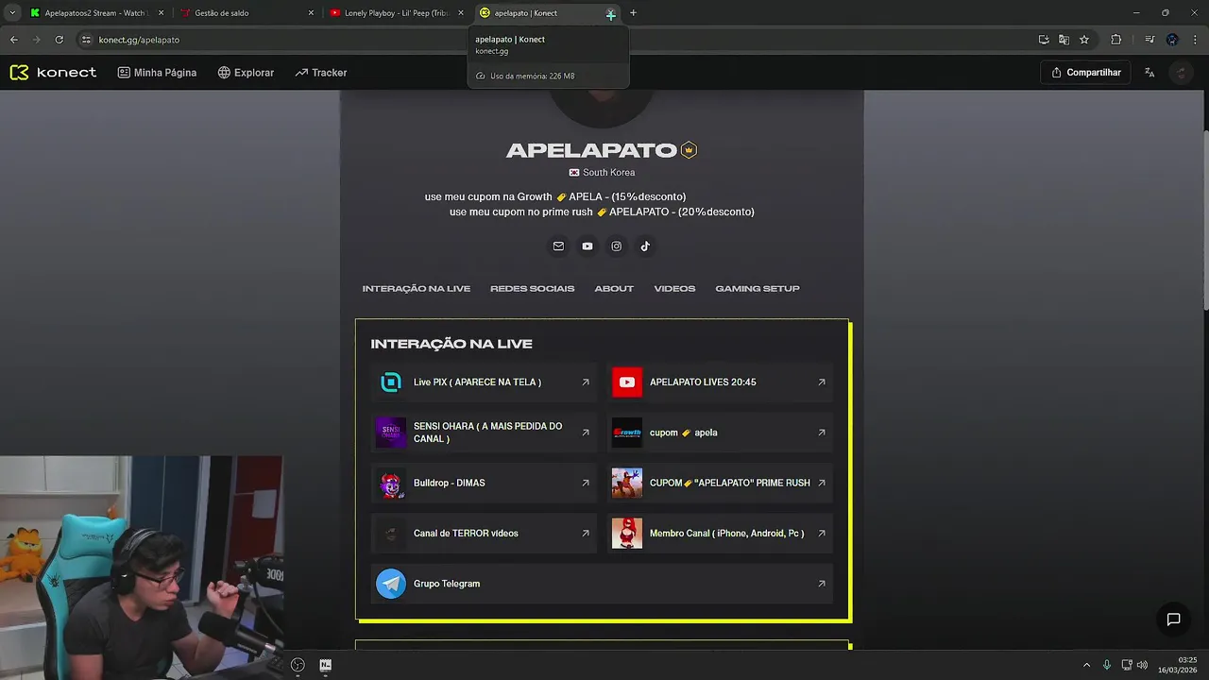Click the Compartilhar share button
Image resolution: width=1209 pixels, height=680 pixels.
1086,73
